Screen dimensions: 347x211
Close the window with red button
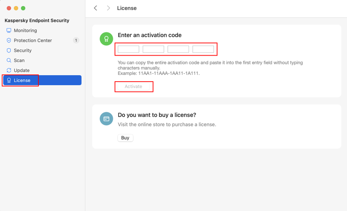(9, 8)
